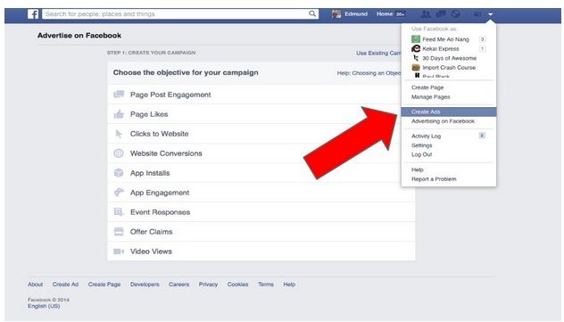The image size is (564, 322).
Task: Open the notifications globe icon
Action: pos(456,14)
